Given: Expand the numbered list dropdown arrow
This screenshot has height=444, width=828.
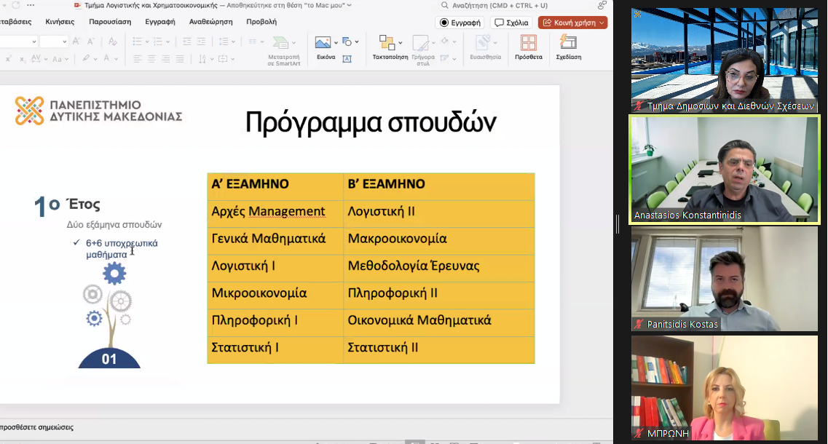Looking at the screenshot, I should [x=167, y=41].
